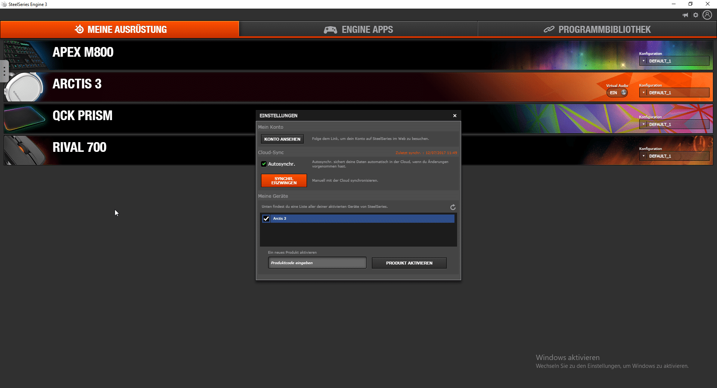The width and height of the screenshot is (717, 388).
Task: Open Apex M800 Konfiguration dropdown
Action: click(674, 61)
